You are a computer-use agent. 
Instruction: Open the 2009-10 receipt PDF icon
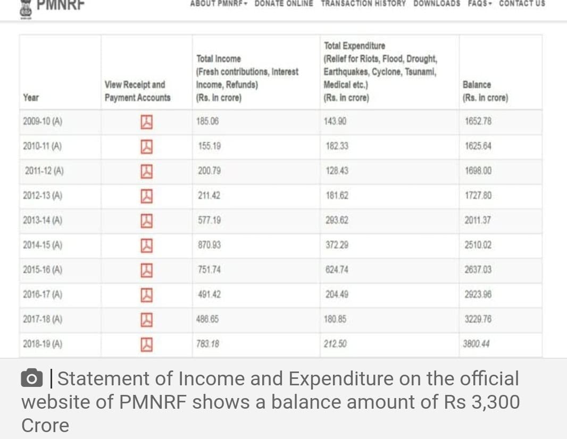click(146, 122)
